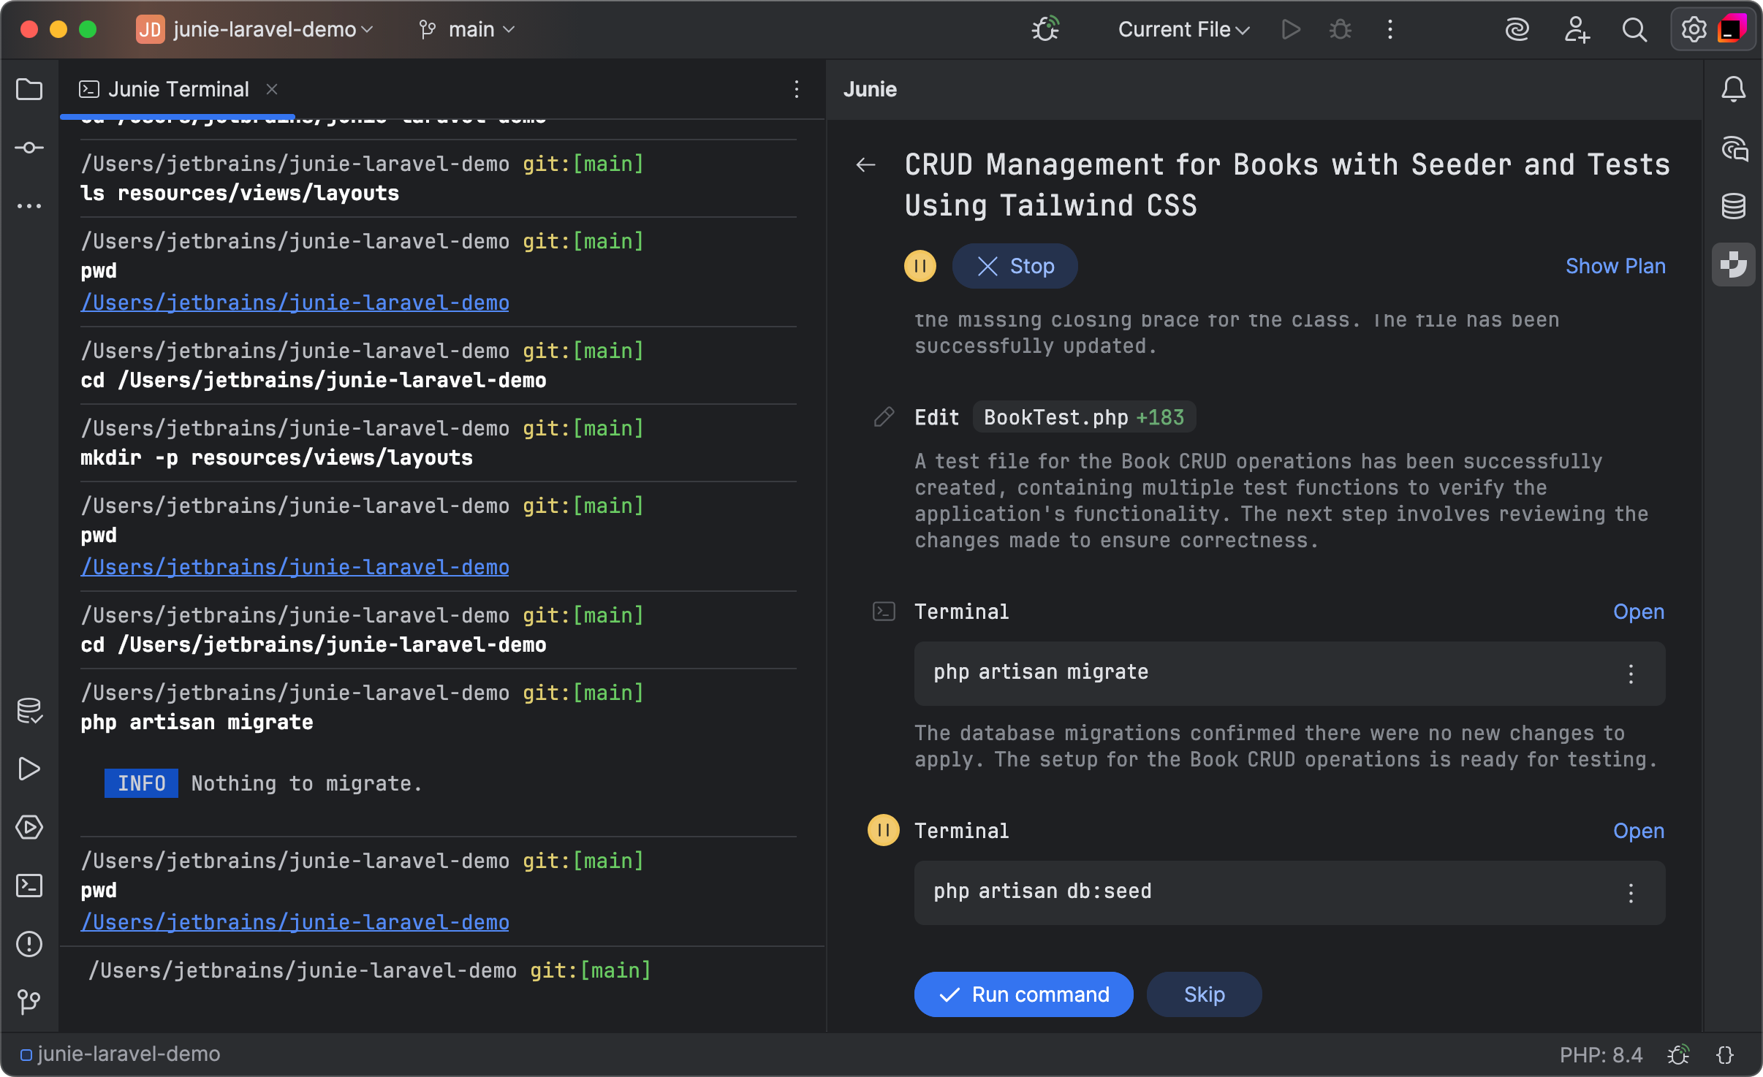Click the terminal icon beside first Terminal step
Screen dimensions: 1763x1077
pos(884,612)
